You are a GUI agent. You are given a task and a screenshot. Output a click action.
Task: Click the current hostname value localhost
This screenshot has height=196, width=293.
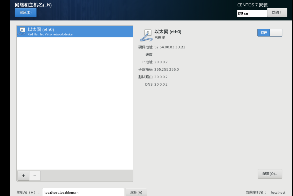(278, 193)
